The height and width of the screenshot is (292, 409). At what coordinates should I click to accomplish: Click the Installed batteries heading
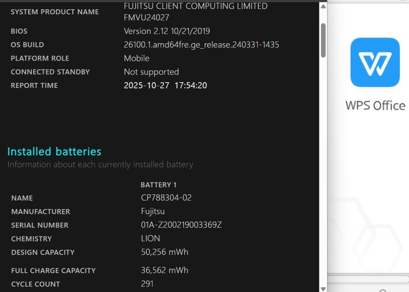tap(54, 152)
